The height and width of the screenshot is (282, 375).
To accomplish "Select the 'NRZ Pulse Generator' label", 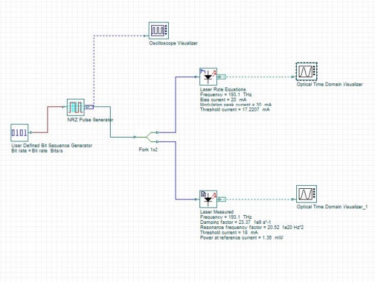I will tap(90, 119).
